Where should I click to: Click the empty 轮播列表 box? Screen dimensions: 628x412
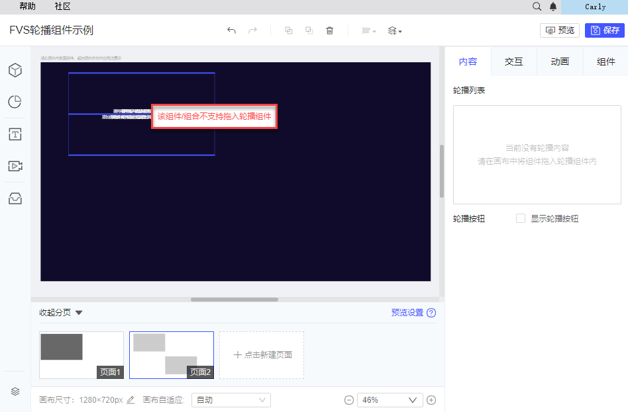point(537,155)
